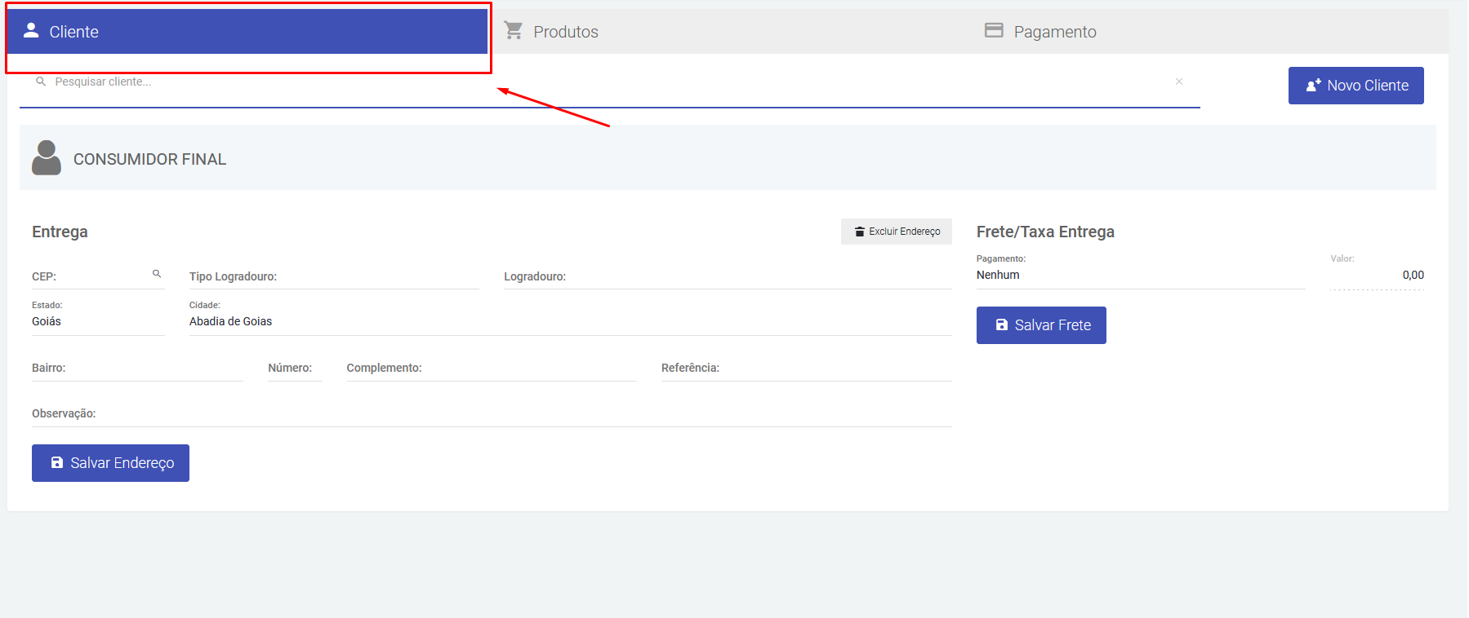Click the shopping cart icon in Produtos
Viewport: 1469px width, 618px height.
(514, 31)
